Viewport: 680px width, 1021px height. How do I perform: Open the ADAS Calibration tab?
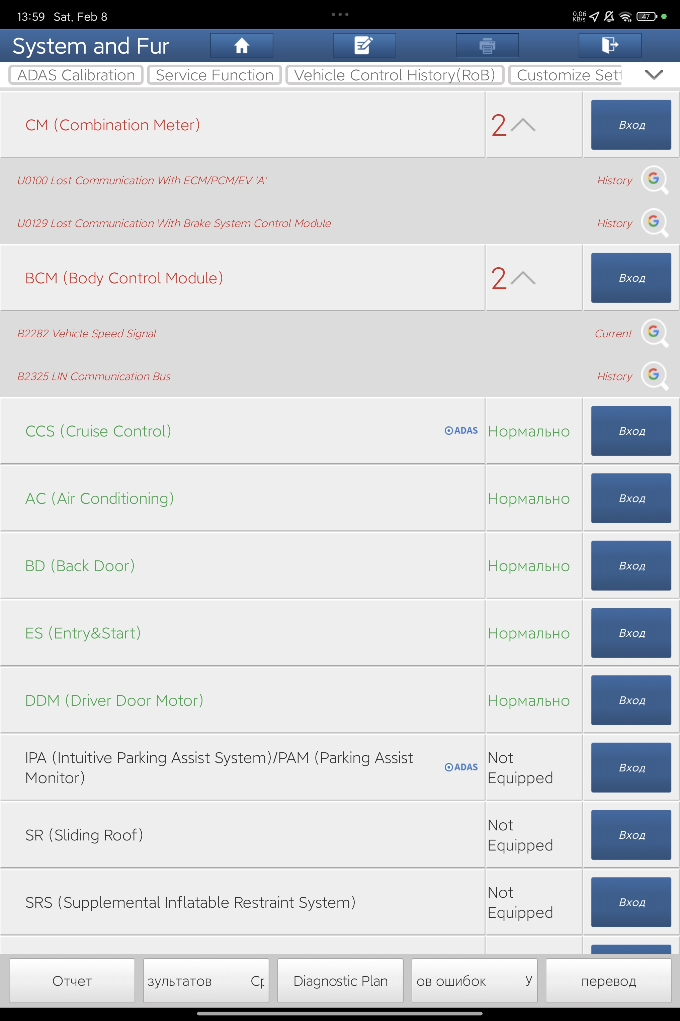[x=76, y=75]
